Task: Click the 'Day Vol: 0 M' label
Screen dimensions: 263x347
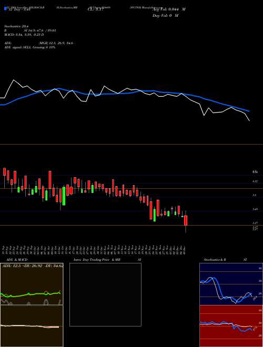Action: [165, 16]
